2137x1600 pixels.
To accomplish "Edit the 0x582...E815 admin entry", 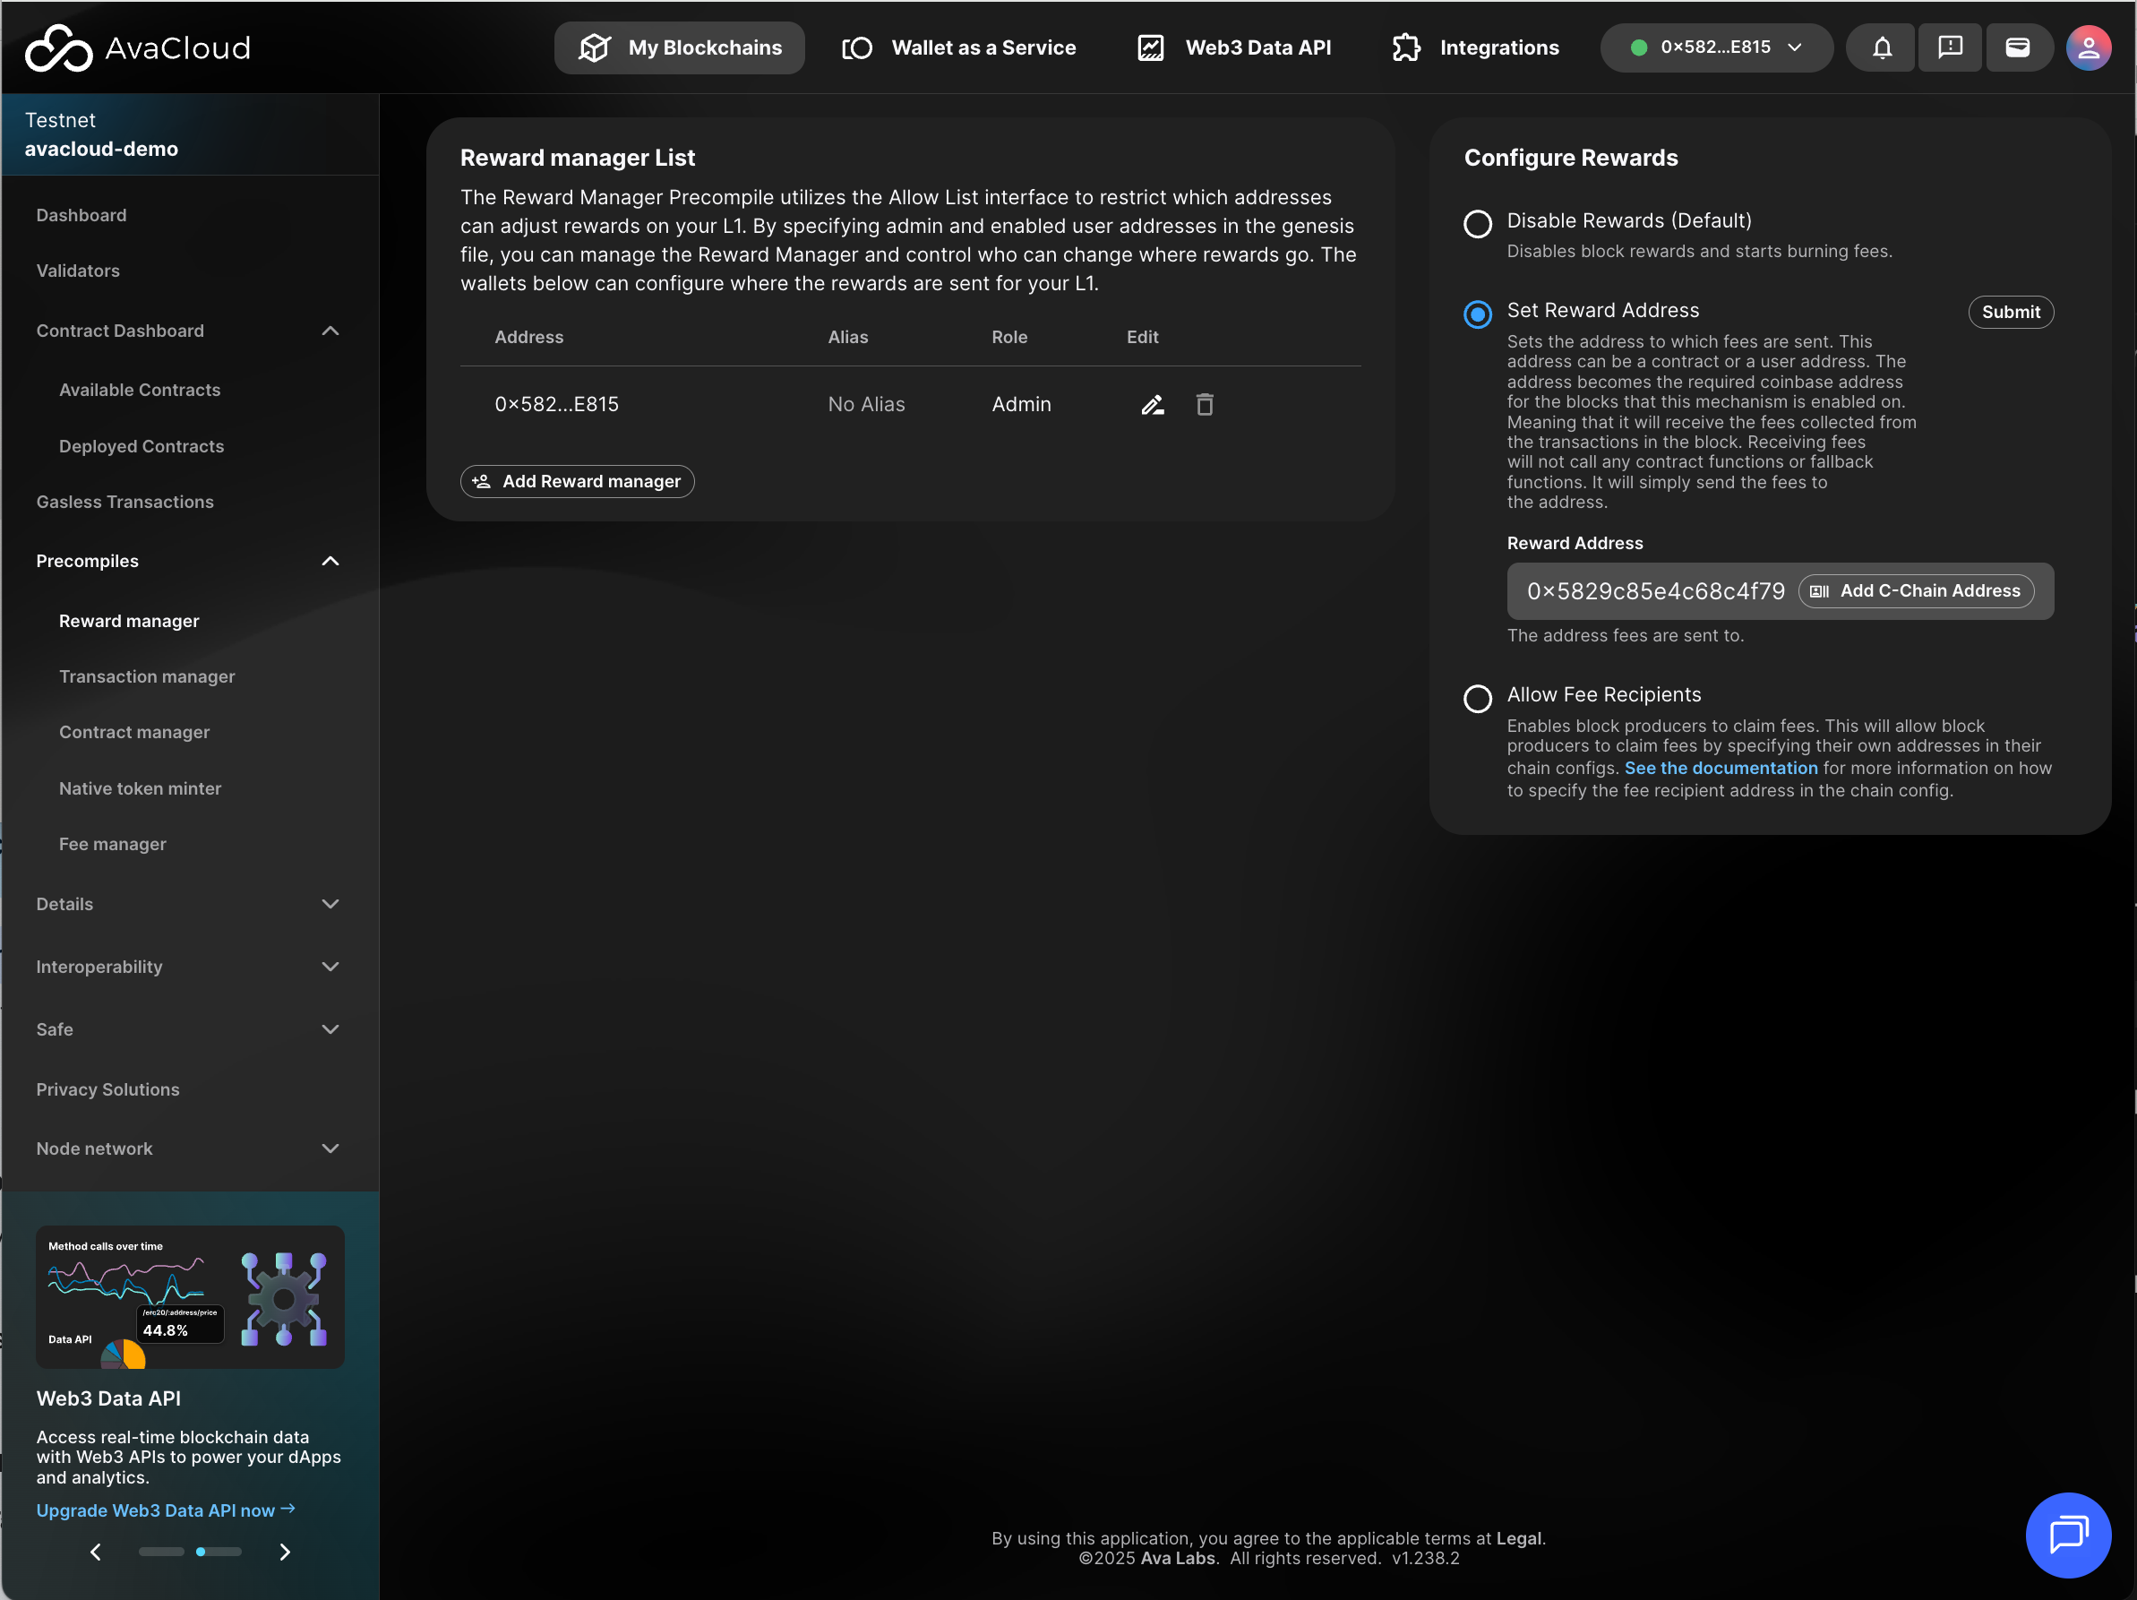I will 1152,405.
